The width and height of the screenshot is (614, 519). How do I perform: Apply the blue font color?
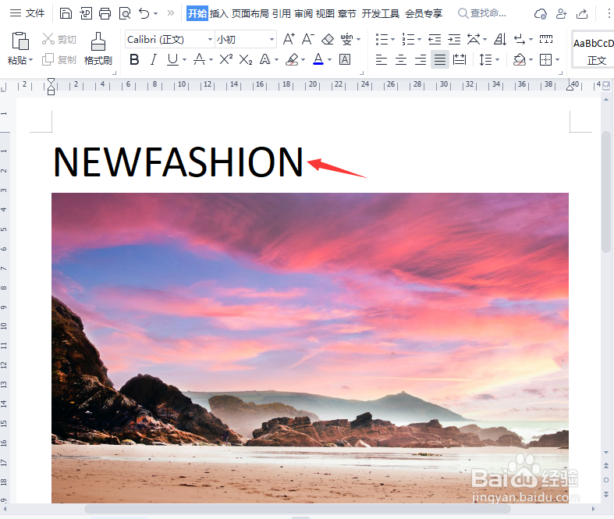pos(318,59)
